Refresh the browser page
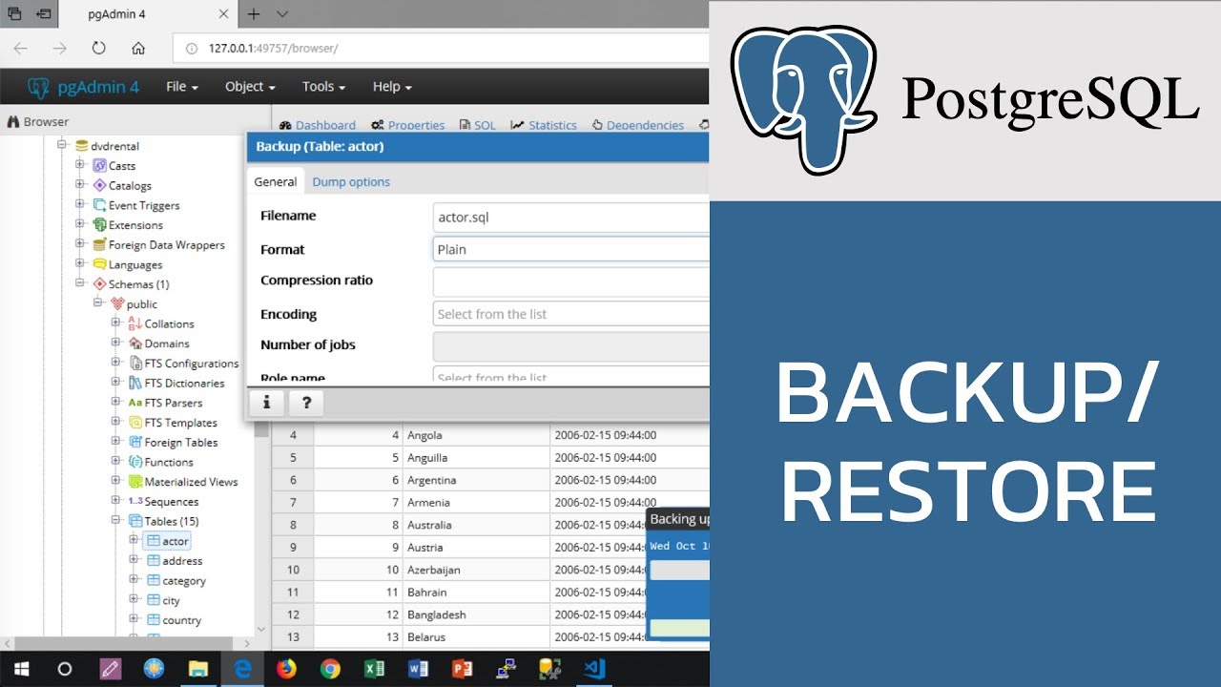1221x687 pixels. pyautogui.click(x=98, y=48)
